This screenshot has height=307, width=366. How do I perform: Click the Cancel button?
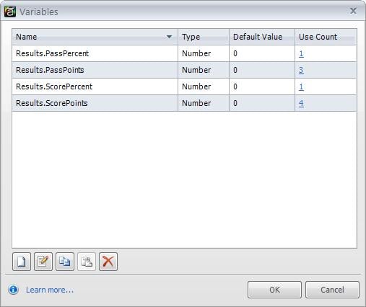332,290
